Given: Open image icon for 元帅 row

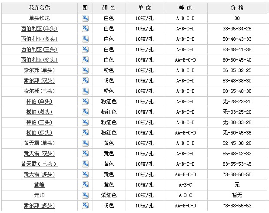Looking at the screenshot, I should pyautogui.click(x=85, y=195).
